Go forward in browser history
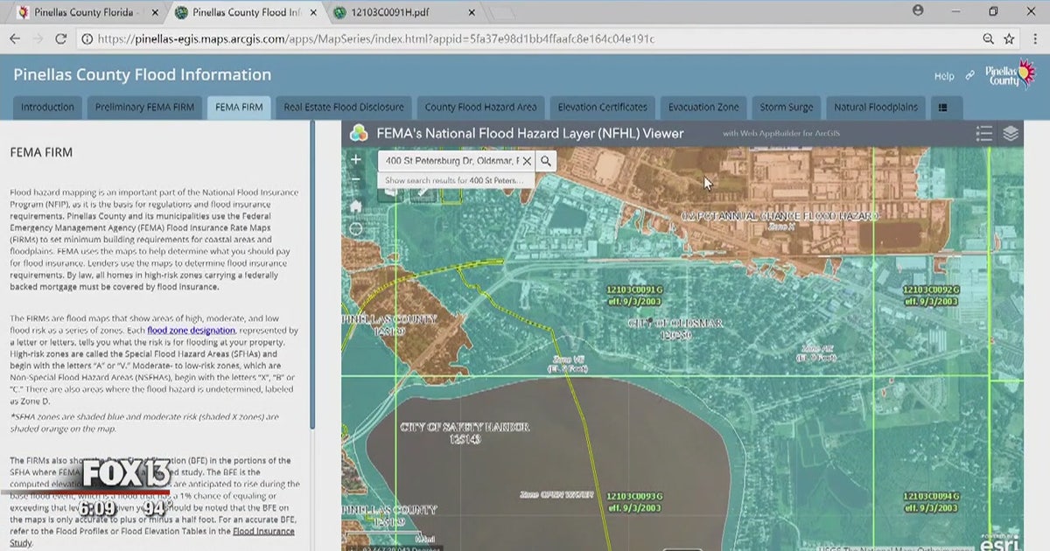 [38, 39]
